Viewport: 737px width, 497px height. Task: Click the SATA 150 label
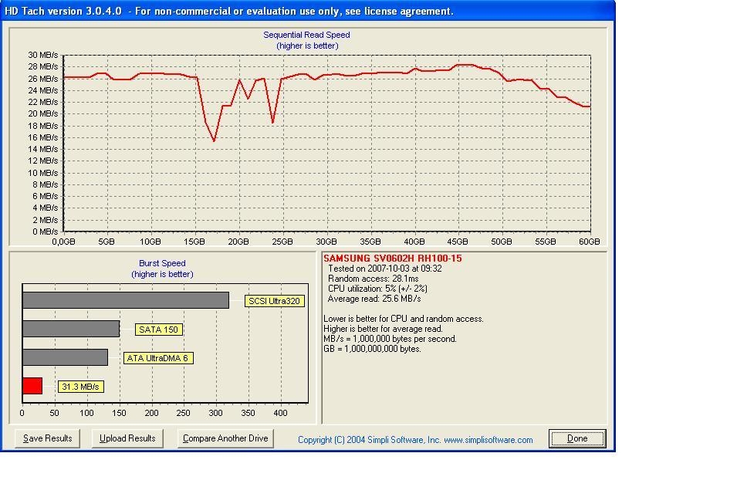click(x=159, y=330)
